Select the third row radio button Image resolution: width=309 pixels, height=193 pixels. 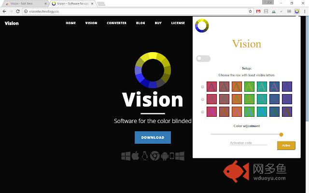click(202, 112)
